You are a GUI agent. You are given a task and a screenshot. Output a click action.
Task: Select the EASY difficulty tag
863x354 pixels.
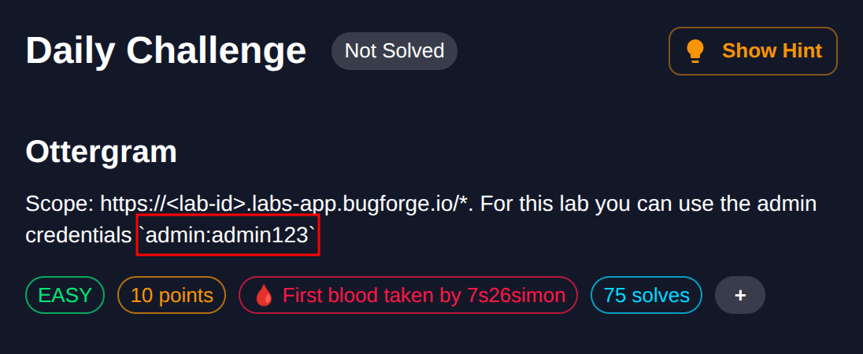[65, 295]
